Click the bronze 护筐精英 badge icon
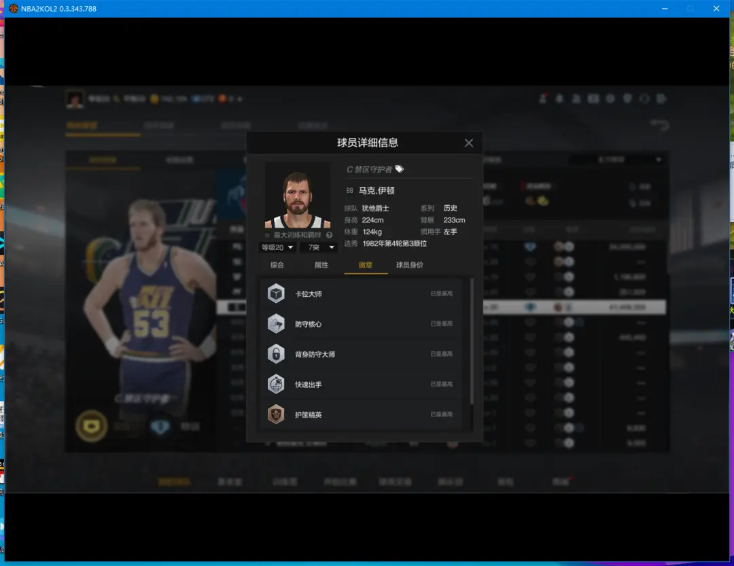This screenshot has height=566, width=734. [276, 414]
